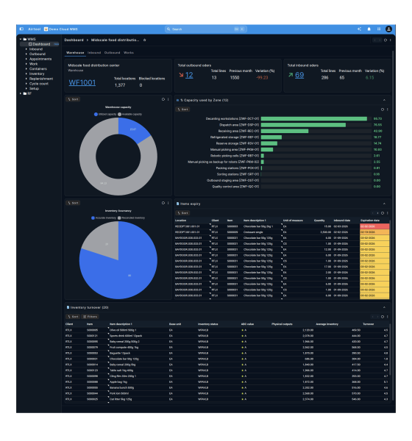The height and width of the screenshot is (441, 412).
Task: Open Items expiry table kebab menu
Action: [x=387, y=213]
